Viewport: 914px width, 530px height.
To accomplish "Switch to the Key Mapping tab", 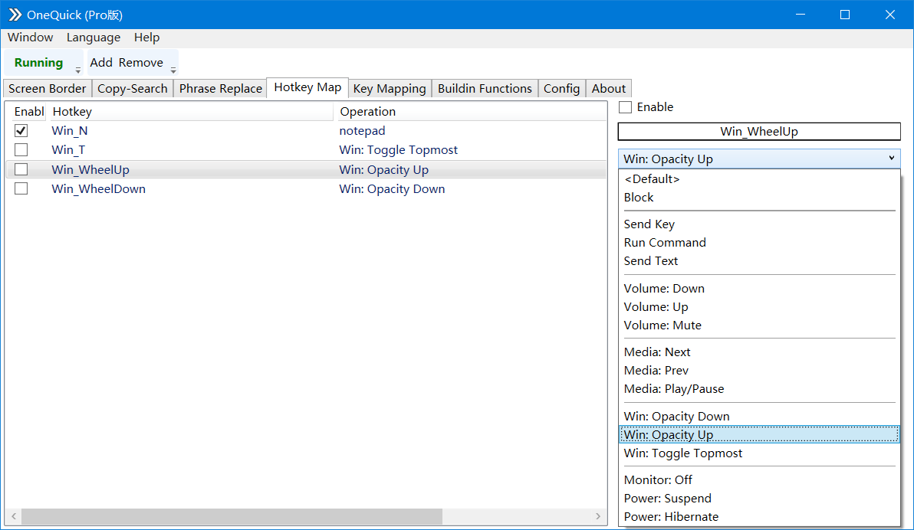I will (389, 88).
